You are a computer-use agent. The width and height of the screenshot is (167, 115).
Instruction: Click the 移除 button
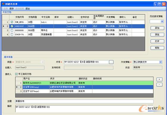[157, 48]
